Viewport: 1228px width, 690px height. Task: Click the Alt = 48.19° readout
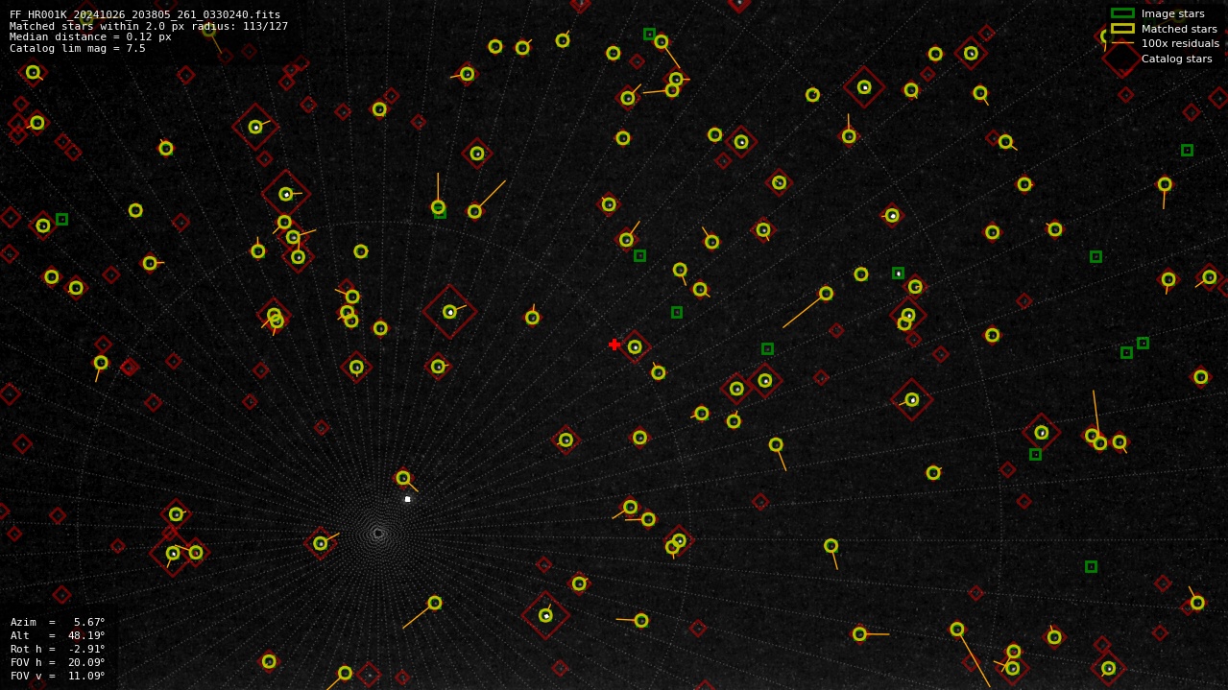58,635
